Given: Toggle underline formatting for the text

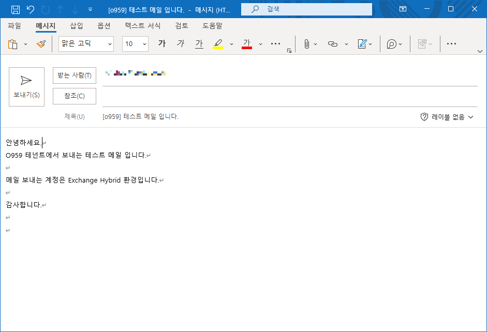Looking at the screenshot, I should click(199, 44).
